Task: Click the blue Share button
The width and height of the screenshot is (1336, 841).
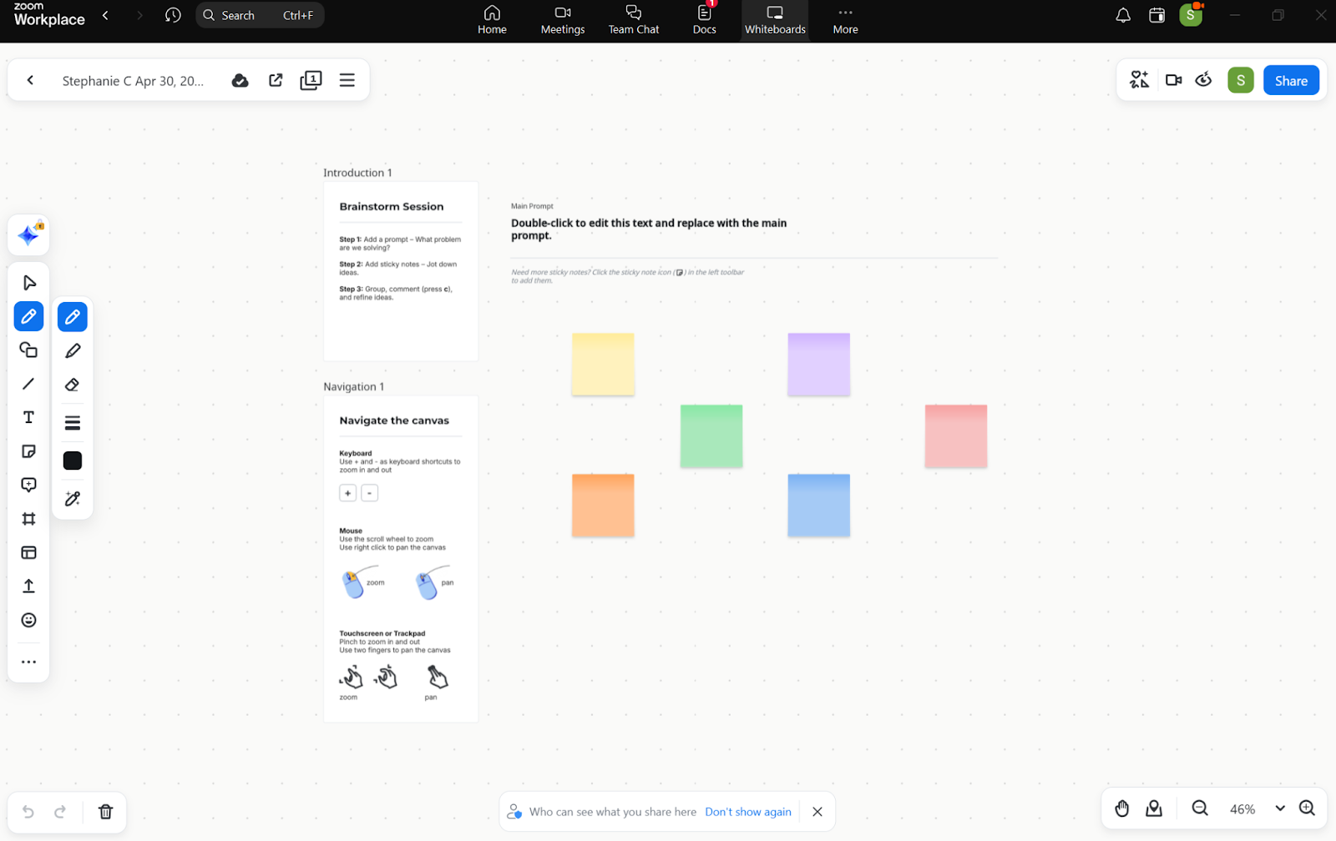Action: [1291, 80]
